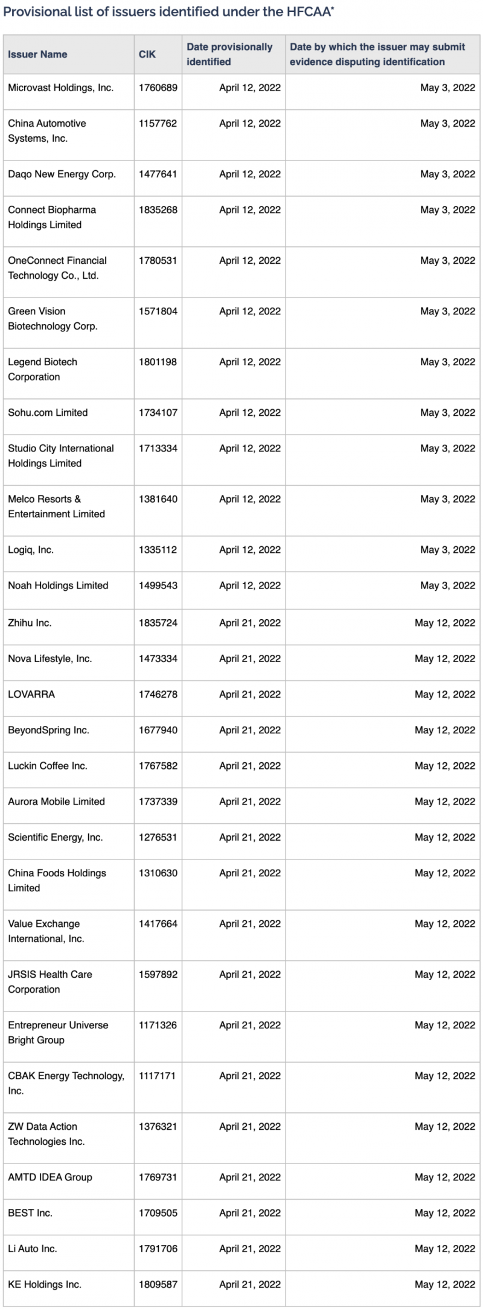Screen dimensions: 483x1309
Task: Click JRSIS Health Care Corporation entry
Action: tap(50, 982)
